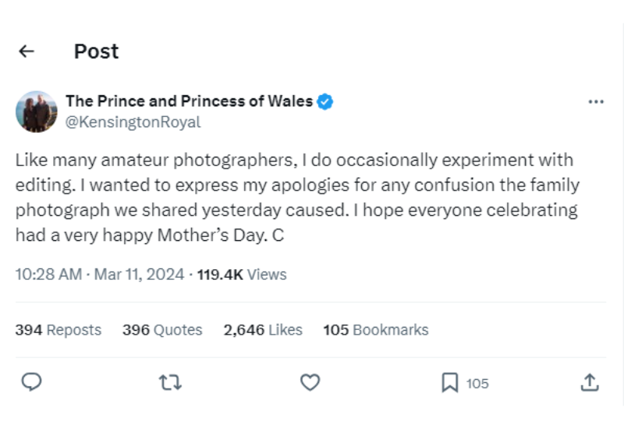View the 396 Quotes list
The width and height of the screenshot is (624, 429).
162,330
